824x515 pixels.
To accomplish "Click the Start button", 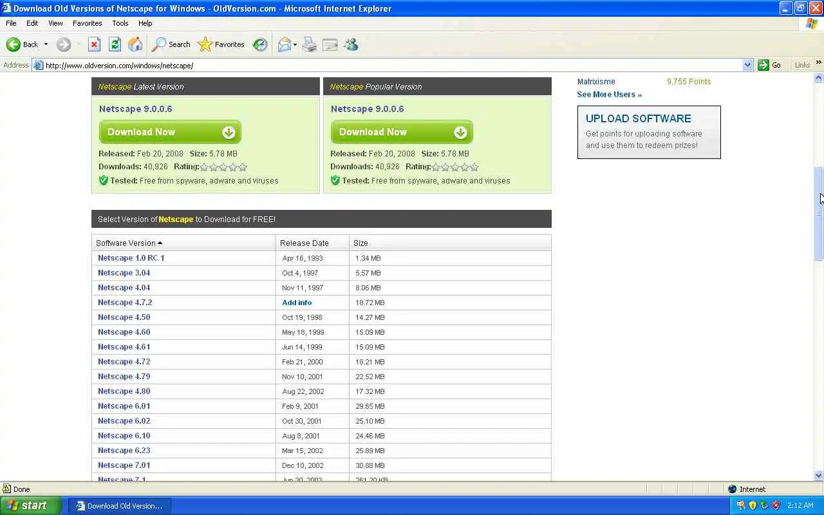I will [30, 505].
